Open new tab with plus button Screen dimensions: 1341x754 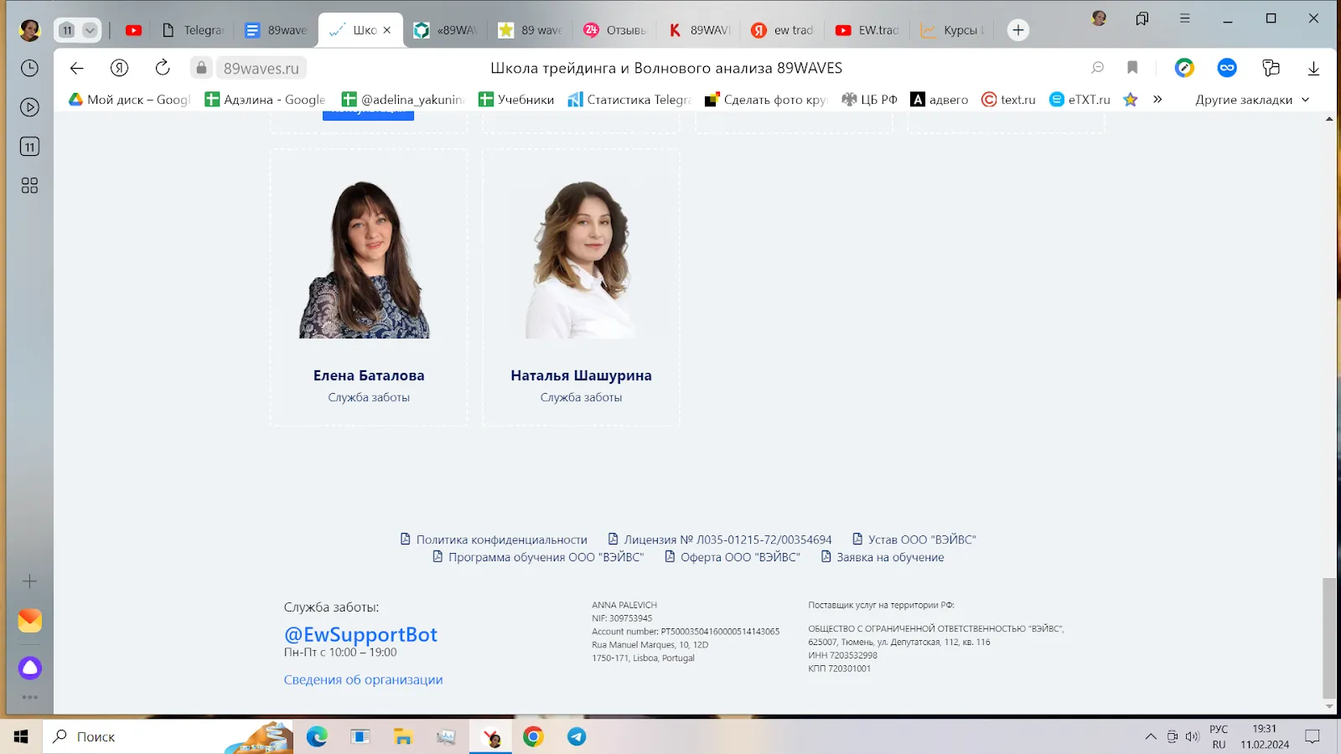coord(1017,30)
